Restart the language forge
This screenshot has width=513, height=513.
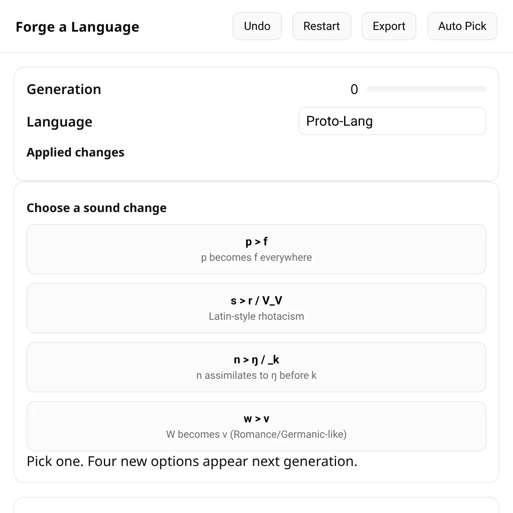pyautogui.click(x=321, y=26)
